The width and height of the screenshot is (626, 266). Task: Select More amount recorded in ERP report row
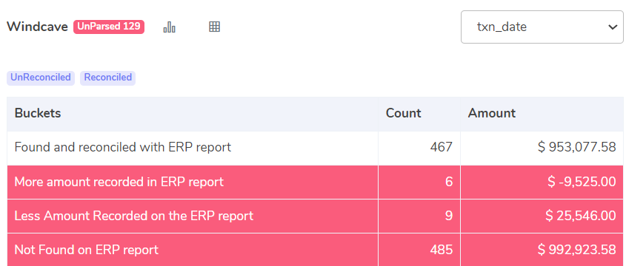315,183
